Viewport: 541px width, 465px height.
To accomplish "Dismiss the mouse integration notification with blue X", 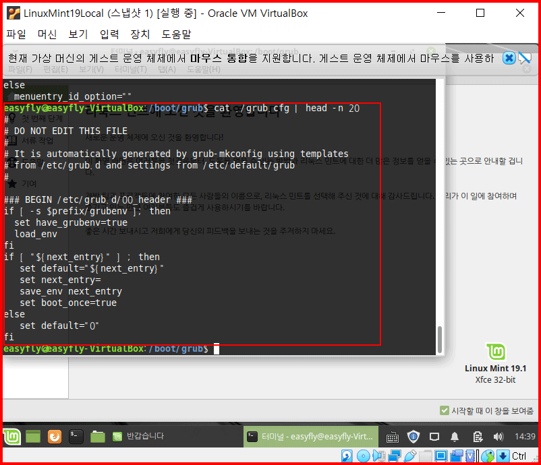I will point(509,58).
